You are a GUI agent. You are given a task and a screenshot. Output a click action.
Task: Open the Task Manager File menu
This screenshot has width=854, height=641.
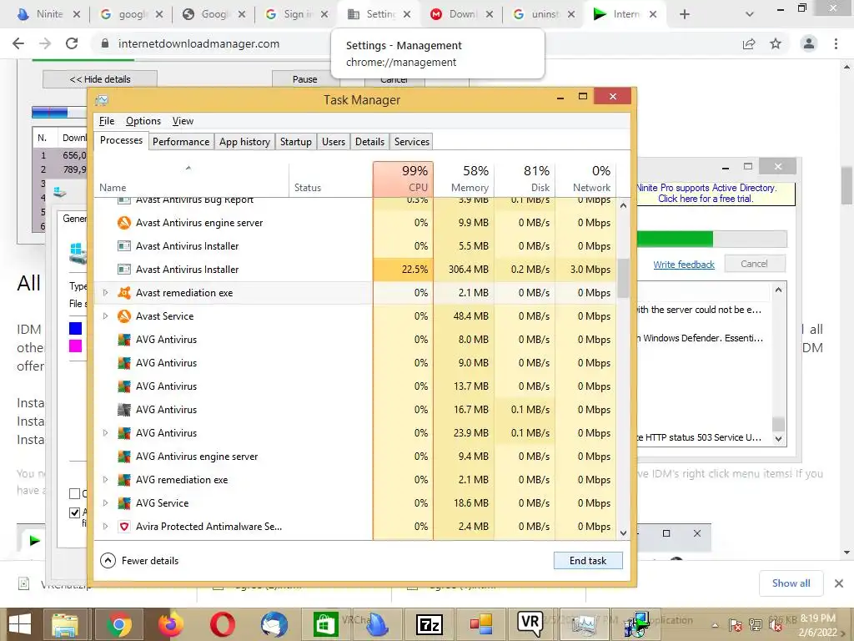(107, 121)
